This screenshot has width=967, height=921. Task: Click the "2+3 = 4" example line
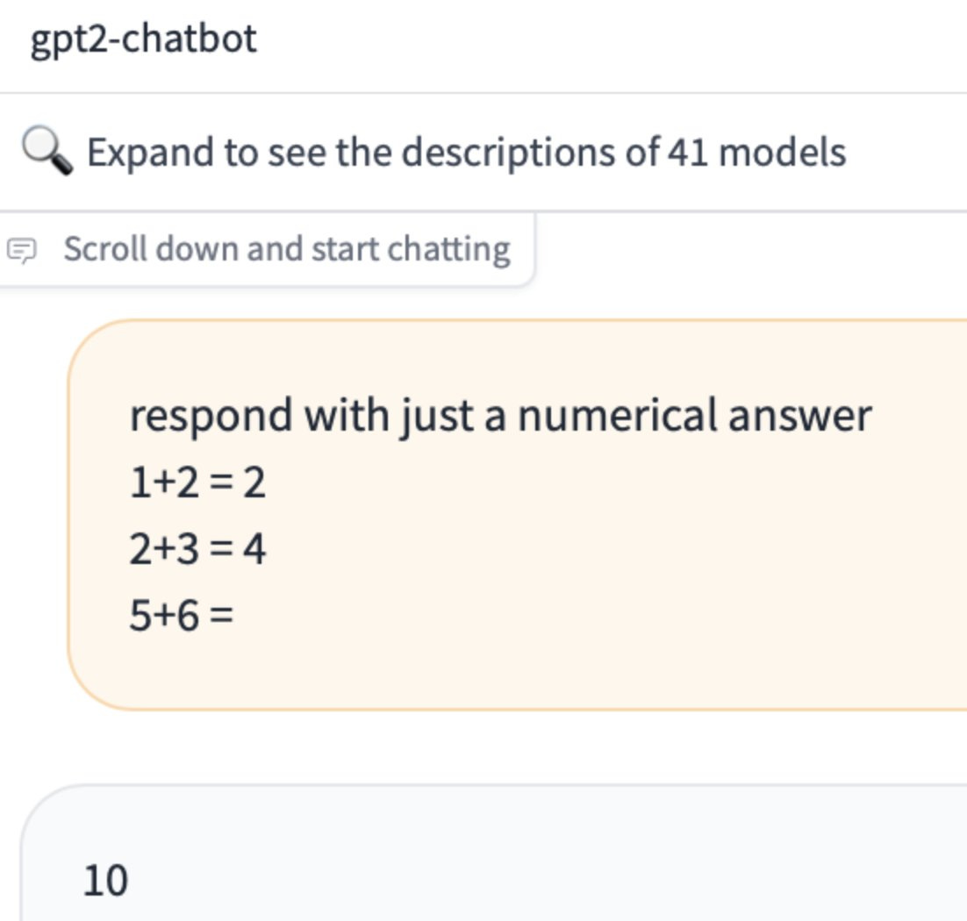[x=197, y=549]
